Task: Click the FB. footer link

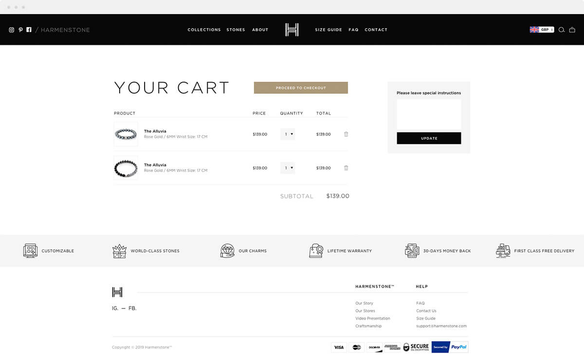Action: (x=132, y=308)
